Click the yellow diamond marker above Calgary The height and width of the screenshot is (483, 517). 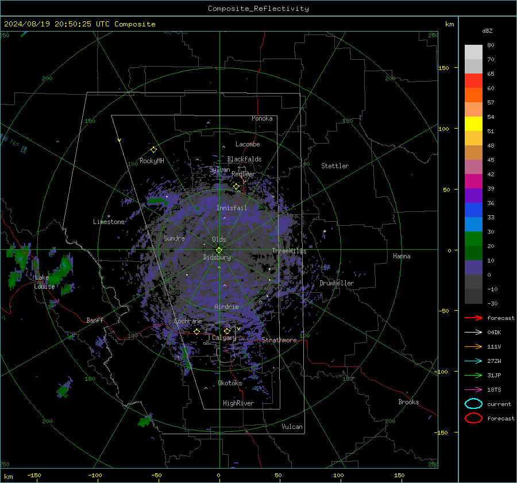click(x=227, y=331)
